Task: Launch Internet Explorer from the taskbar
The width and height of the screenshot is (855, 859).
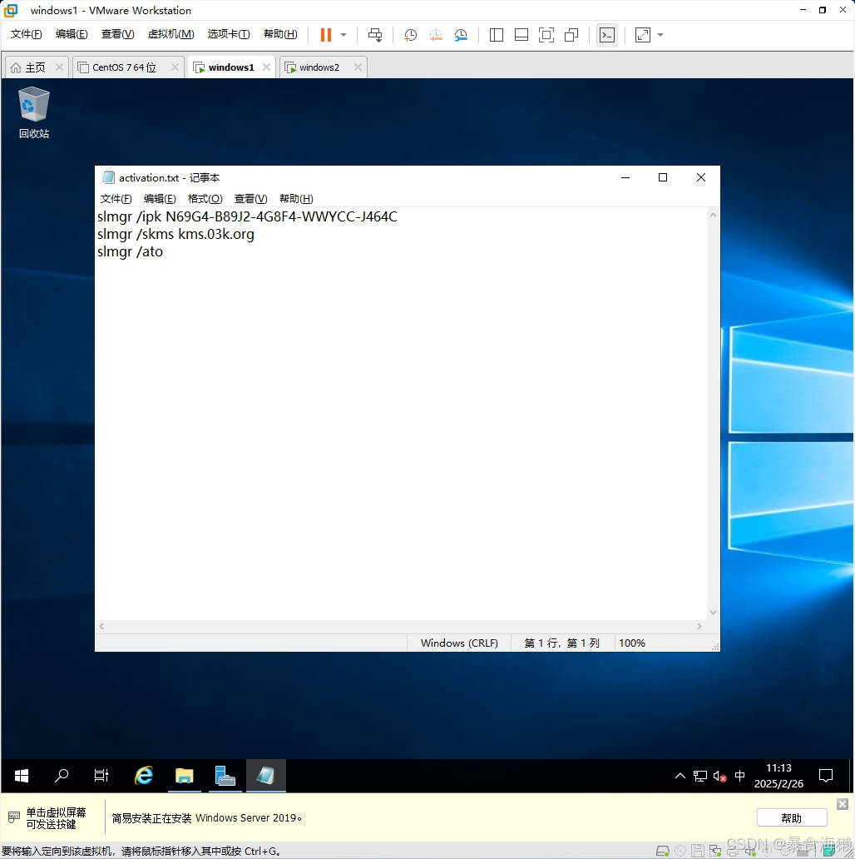Action: click(x=144, y=776)
